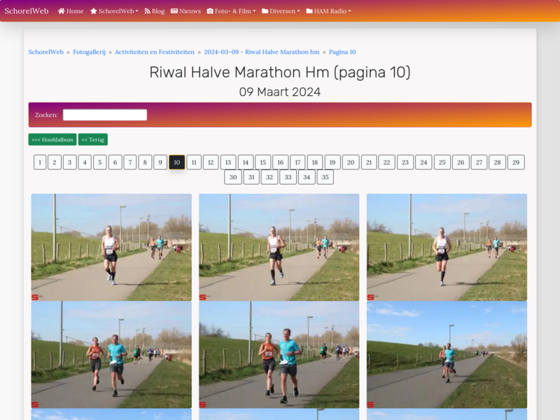Click the <<< Hoofdalbum button
The image size is (560, 420).
pos(52,139)
